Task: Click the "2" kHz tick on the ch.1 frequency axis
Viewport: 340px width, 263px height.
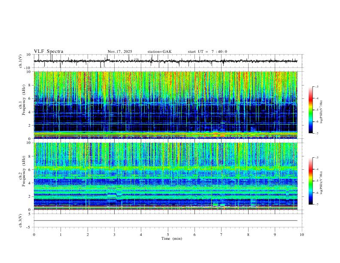Action: [x=30, y=125]
